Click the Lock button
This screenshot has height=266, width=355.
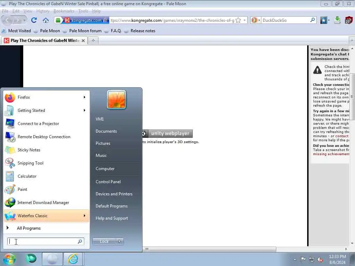[x=104, y=241]
